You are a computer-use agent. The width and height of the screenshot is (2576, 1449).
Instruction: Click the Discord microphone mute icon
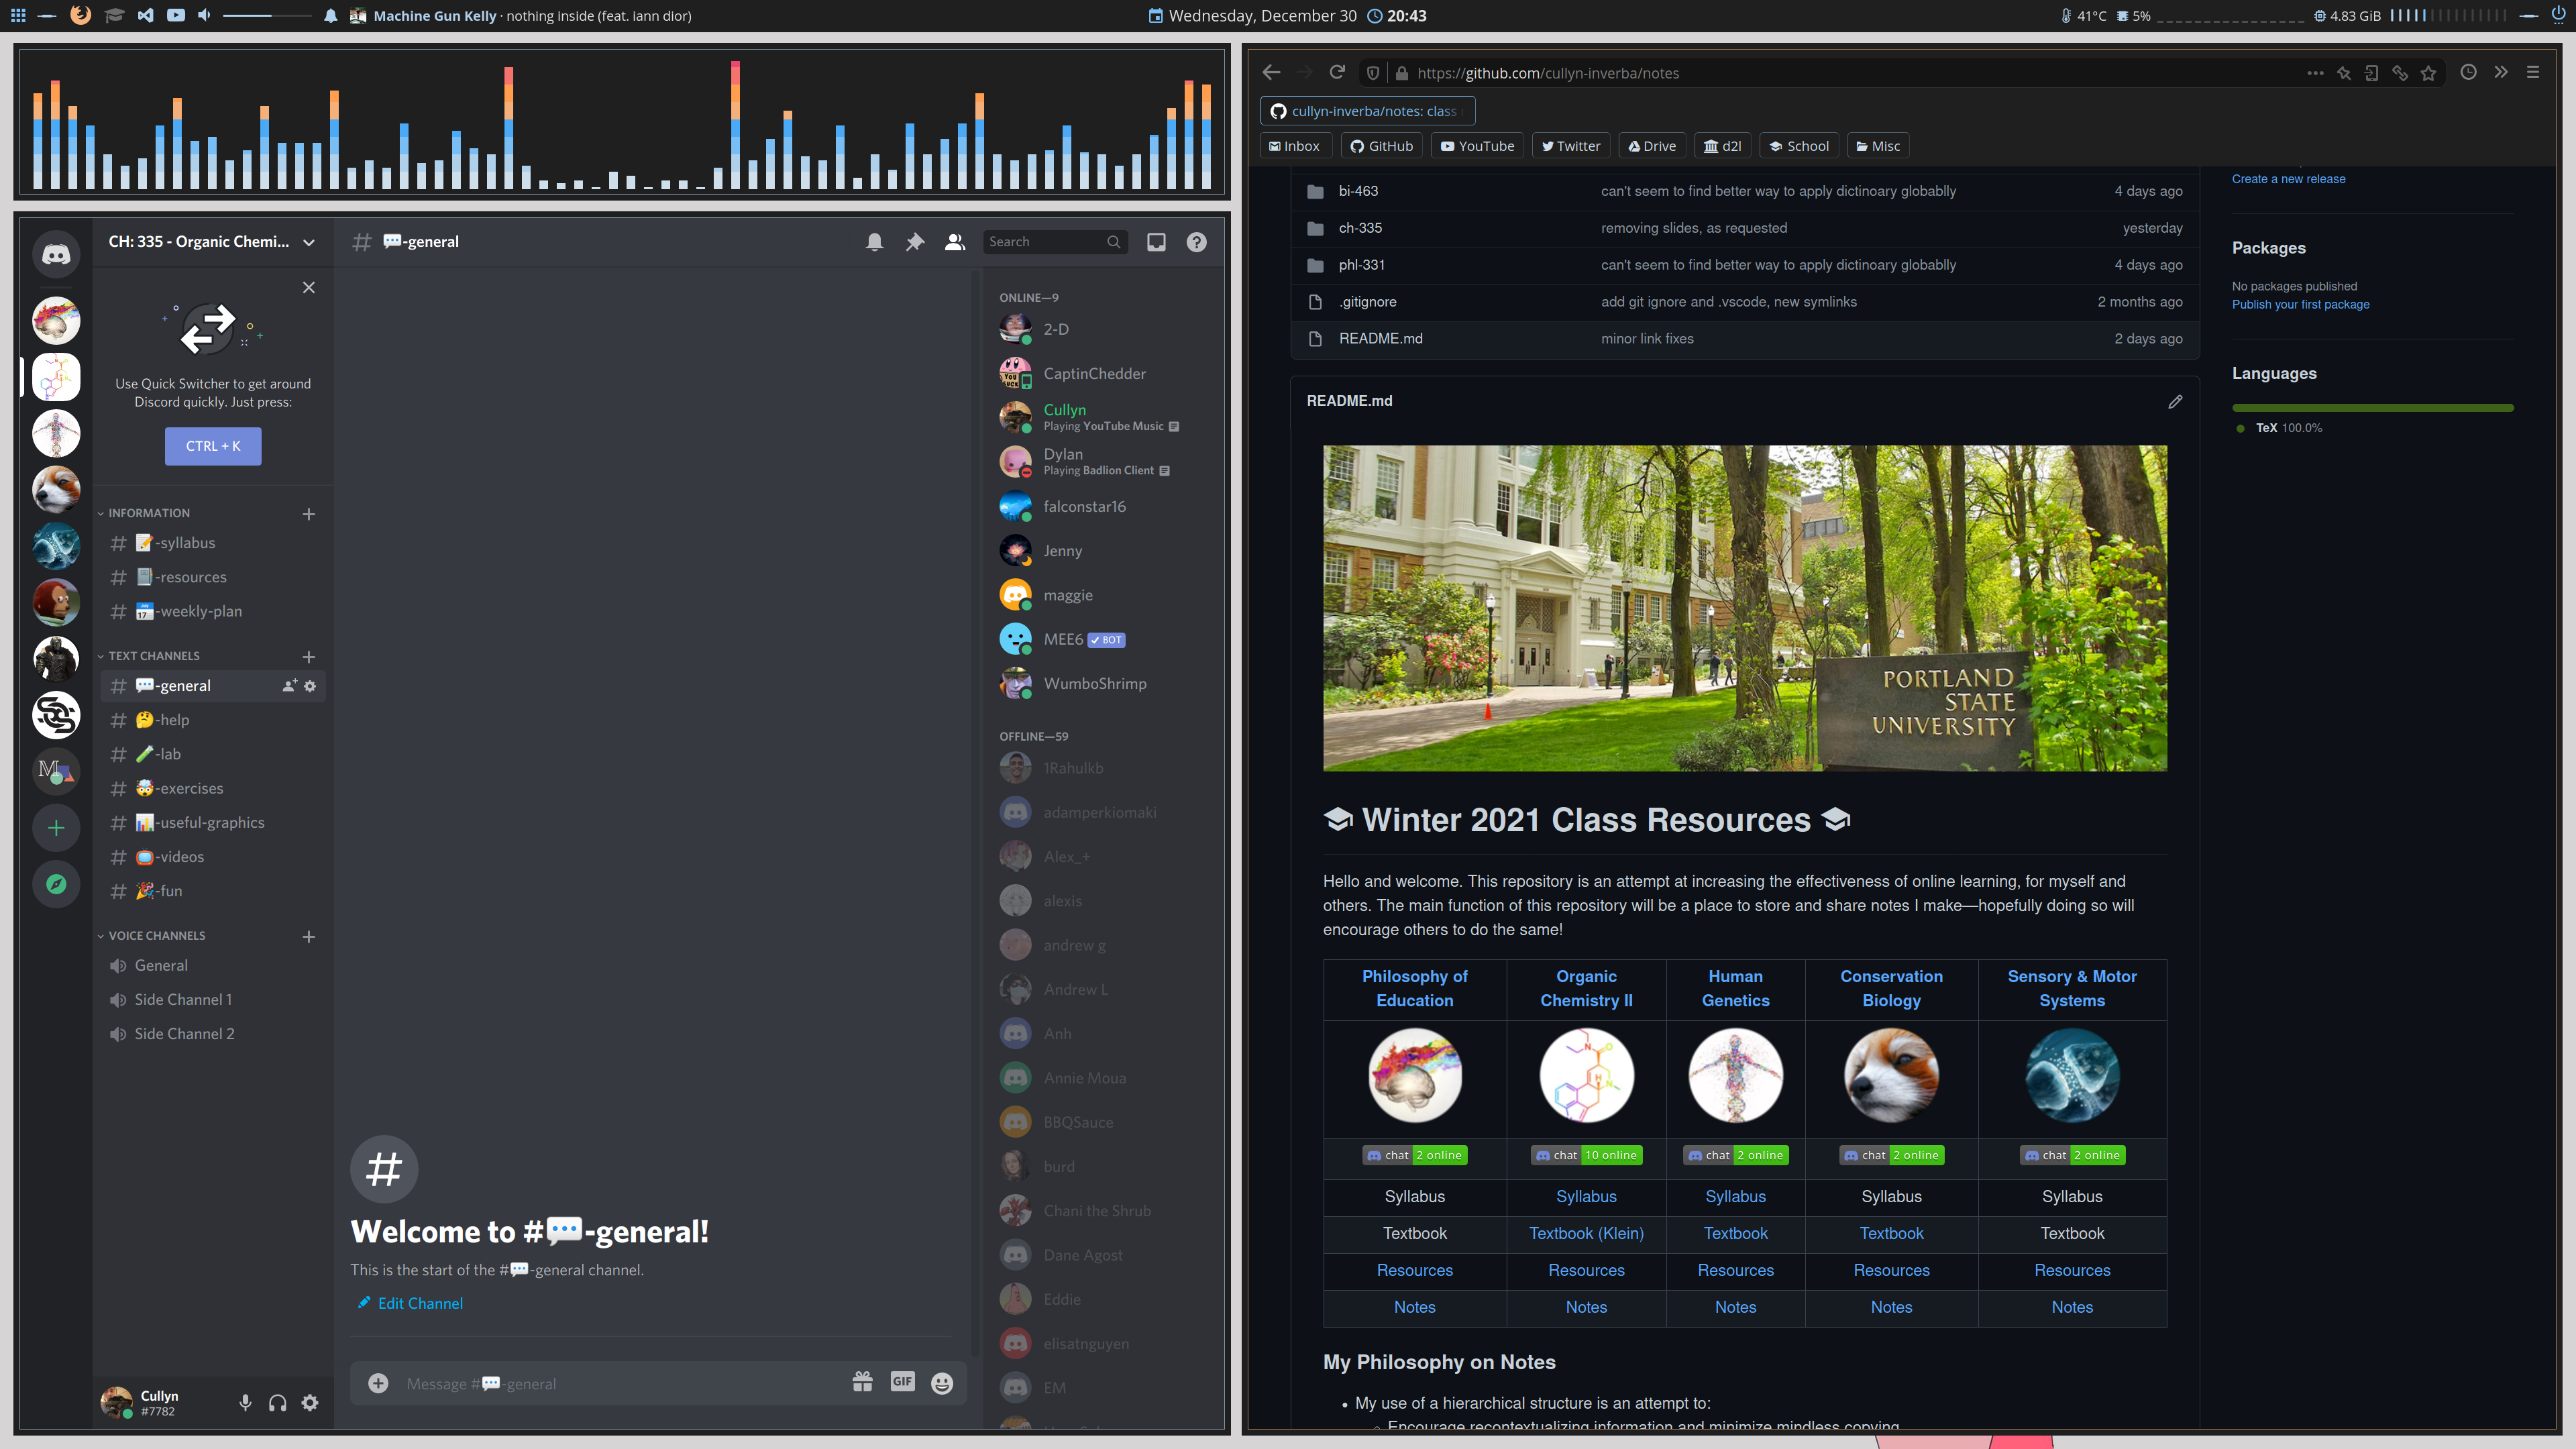[246, 1401]
